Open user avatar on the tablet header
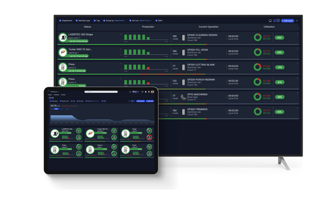335x204 pixels. pyautogui.click(x=152, y=92)
